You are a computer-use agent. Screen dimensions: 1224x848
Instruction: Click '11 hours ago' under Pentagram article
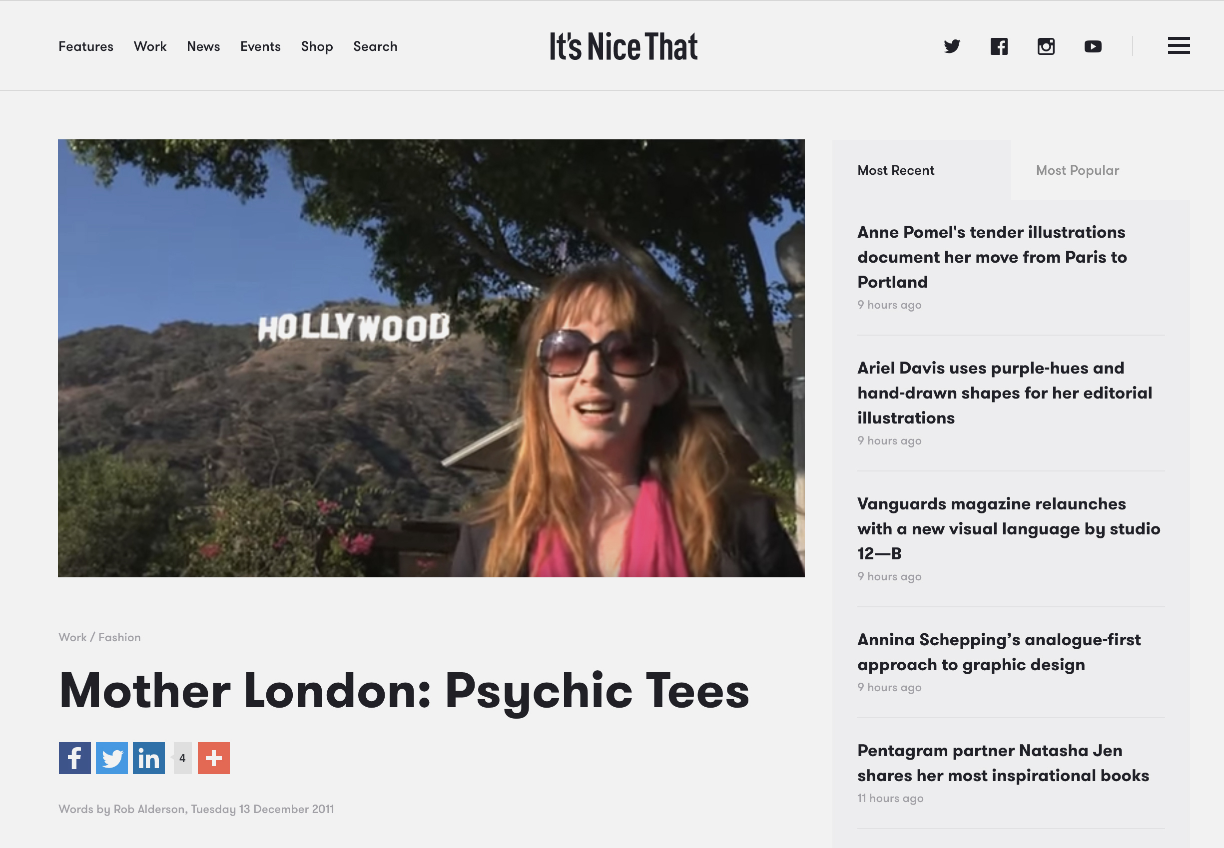890,798
